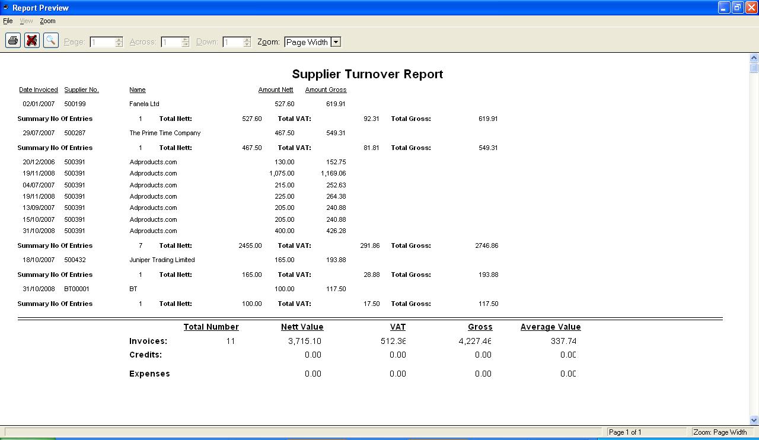Open the View menu
Screen dimensions: 759x440
click(x=26, y=21)
